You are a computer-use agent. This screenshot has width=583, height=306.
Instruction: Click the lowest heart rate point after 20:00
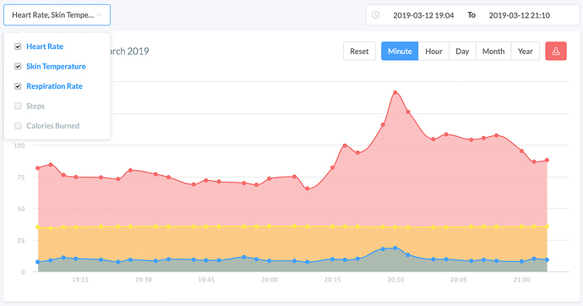click(x=307, y=189)
